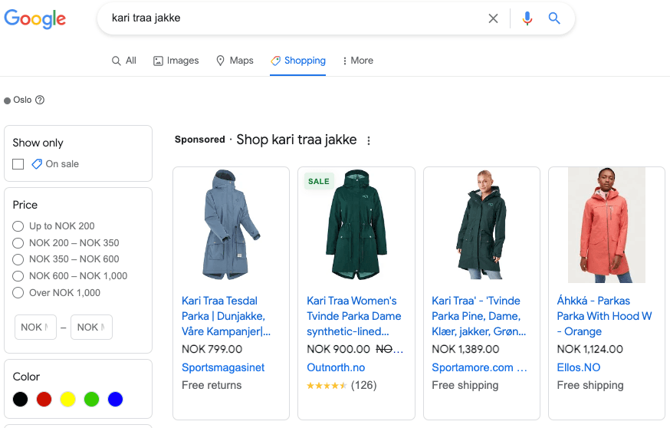Click the price NOK 1,124.00
670x428 pixels.
(590, 349)
